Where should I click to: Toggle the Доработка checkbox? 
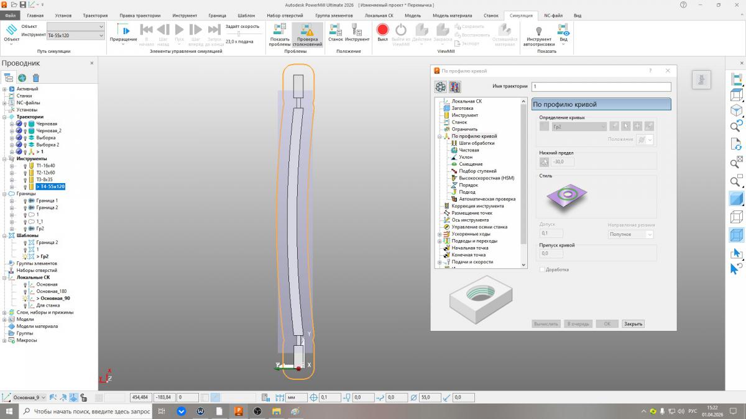point(543,269)
